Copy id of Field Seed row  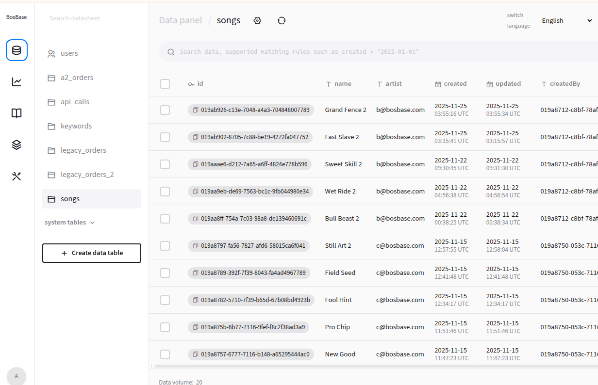click(196, 273)
